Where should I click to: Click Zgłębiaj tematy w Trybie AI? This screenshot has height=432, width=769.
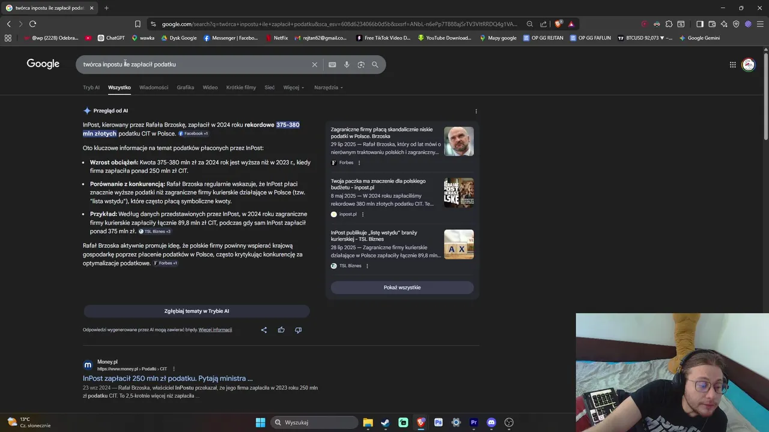[x=196, y=311]
